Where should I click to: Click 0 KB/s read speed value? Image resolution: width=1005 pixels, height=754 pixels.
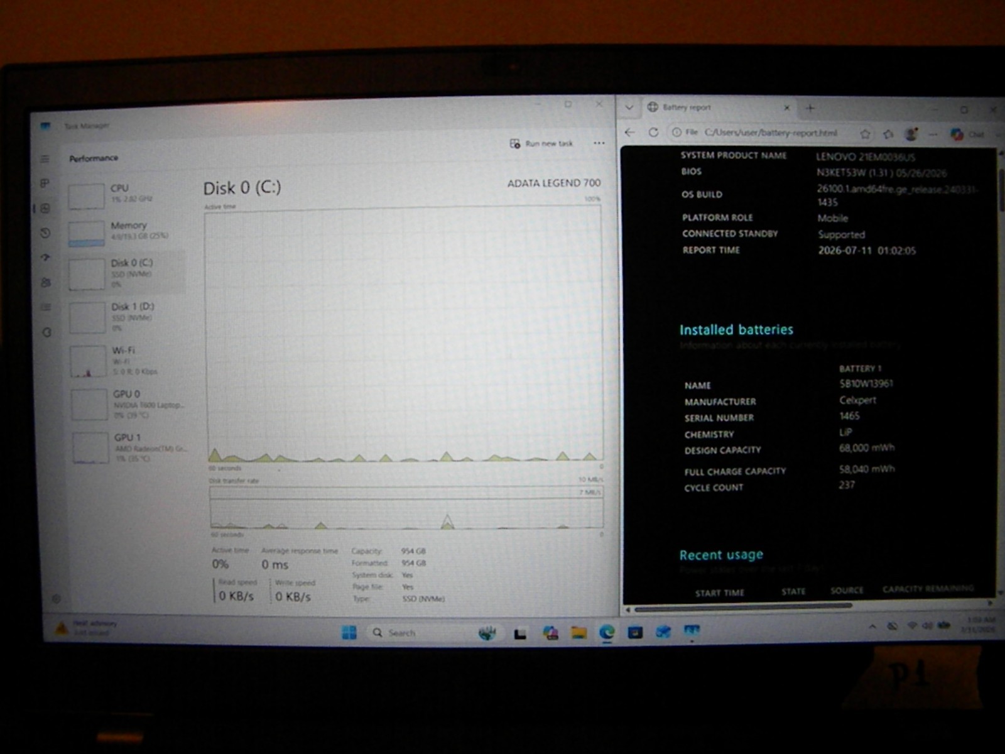pyautogui.click(x=236, y=596)
